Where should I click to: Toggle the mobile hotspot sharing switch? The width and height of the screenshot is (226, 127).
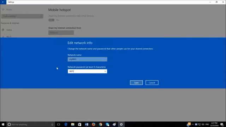52,20
